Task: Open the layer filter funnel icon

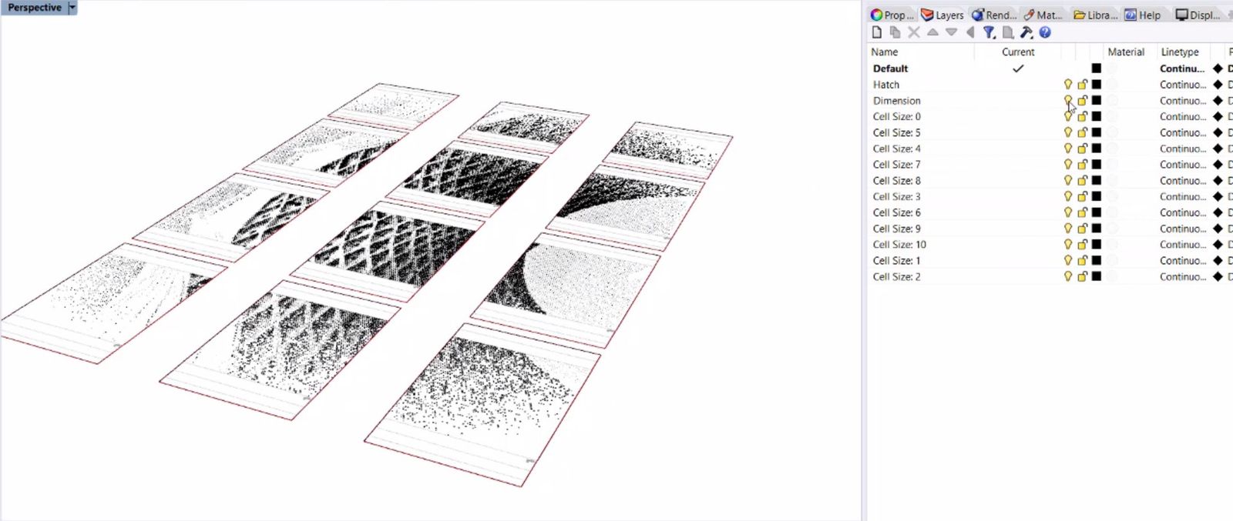Action: (989, 32)
